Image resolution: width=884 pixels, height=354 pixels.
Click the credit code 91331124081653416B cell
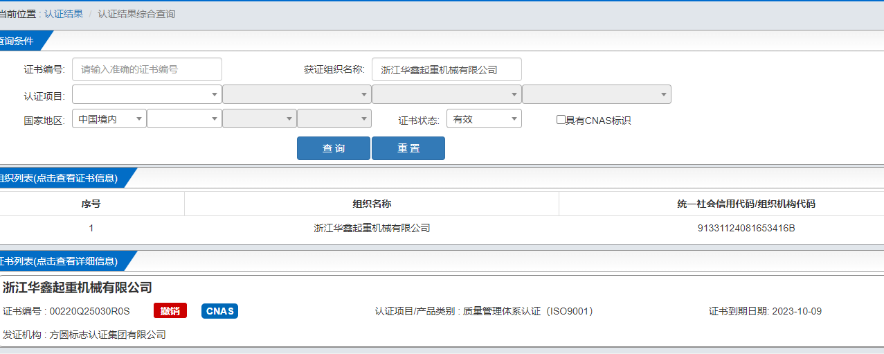click(x=746, y=228)
